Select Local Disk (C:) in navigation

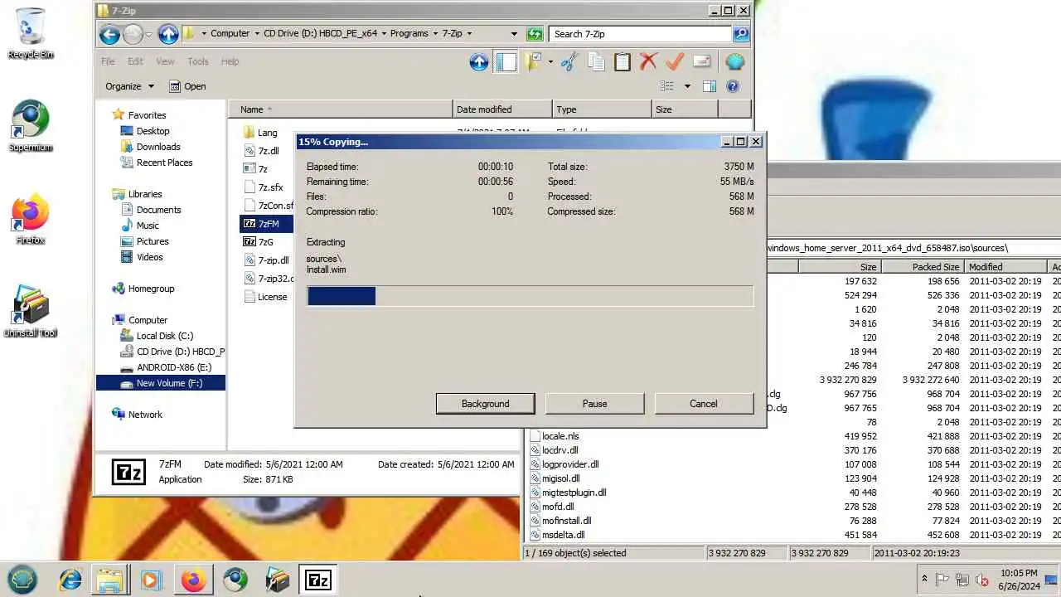[x=157, y=336]
